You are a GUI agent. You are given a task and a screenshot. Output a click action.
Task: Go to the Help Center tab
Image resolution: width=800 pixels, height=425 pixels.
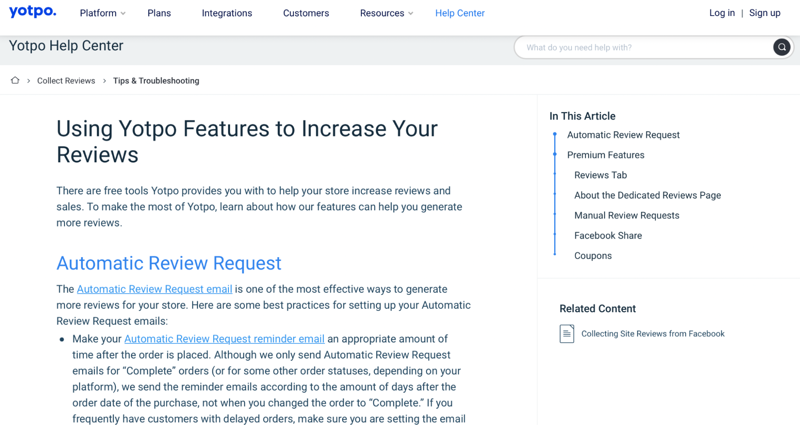[x=460, y=13]
